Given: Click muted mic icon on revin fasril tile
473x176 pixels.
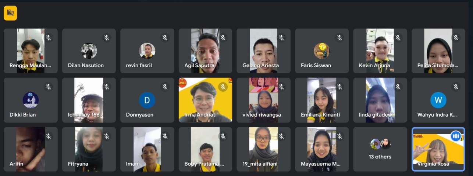Looking at the screenshot, I should click(x=165, y=38).
